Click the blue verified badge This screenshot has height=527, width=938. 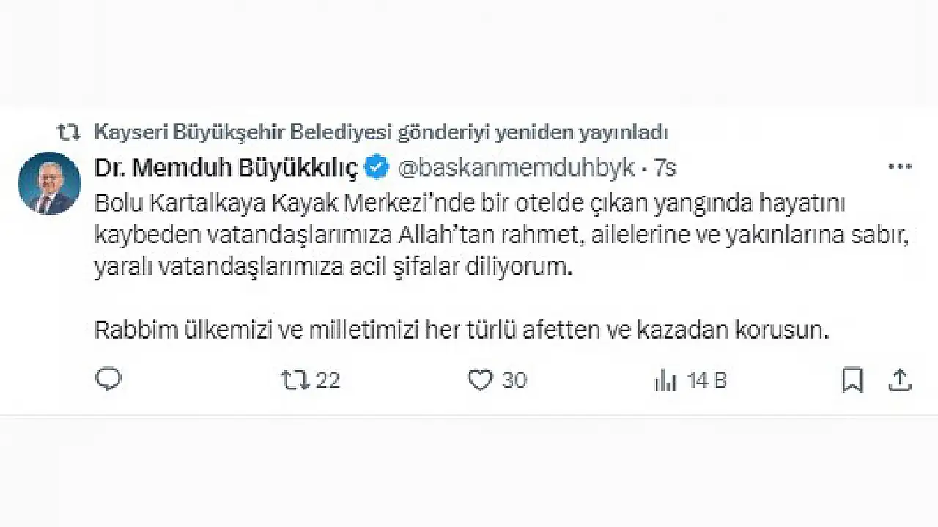click(377, 168)
